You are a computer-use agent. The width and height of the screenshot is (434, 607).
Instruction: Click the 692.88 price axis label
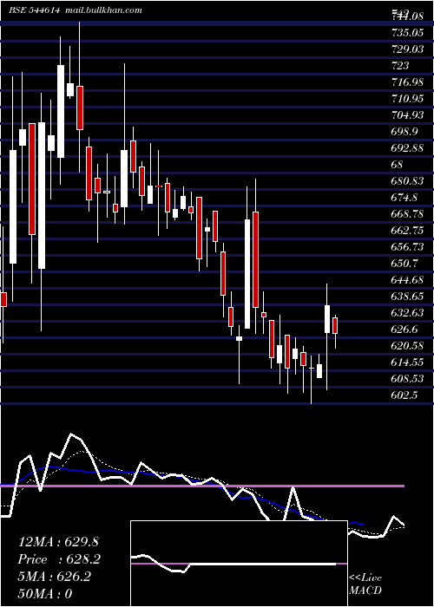tap(407, 148)
